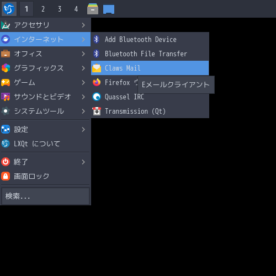The image size is (276, 276).
Task: Click the Transmission (Qt) download icon
Action: [x=97, y=111]
